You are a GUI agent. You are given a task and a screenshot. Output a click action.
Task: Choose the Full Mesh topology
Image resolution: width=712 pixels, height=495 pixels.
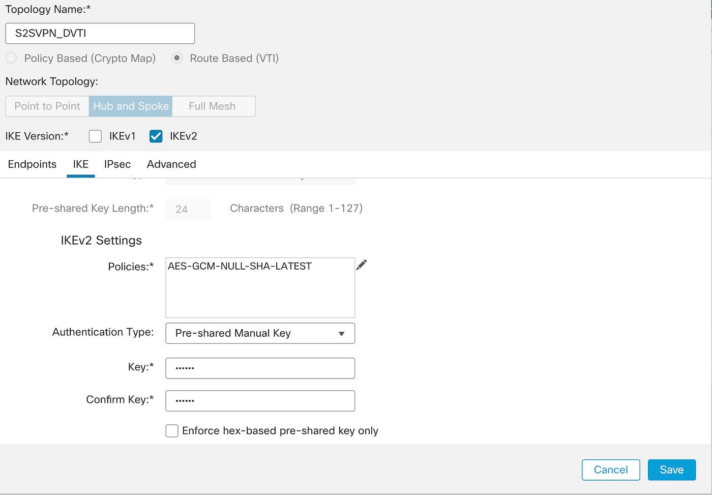pos(212,106)
